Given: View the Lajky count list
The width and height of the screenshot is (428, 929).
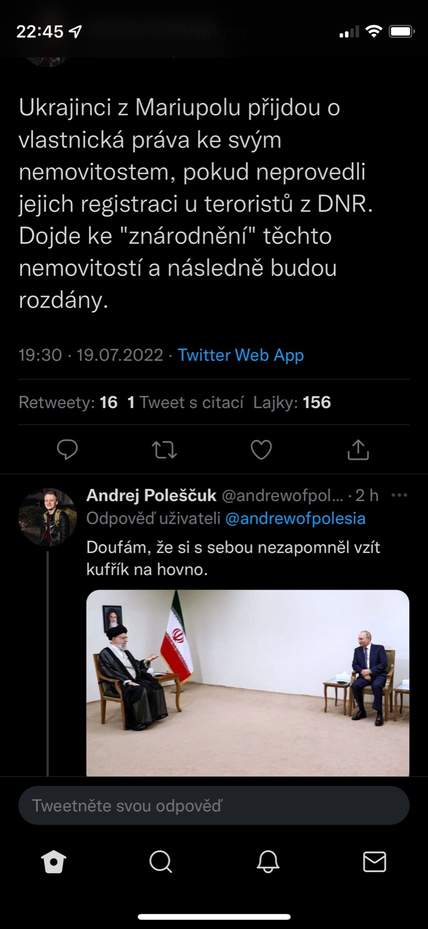Looking at the screenshot, I should (292, 402).
